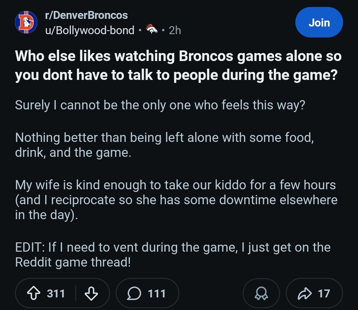Give an award using the award icon
This screenshot has height=310, width=358.
click(x=261, y=293)
